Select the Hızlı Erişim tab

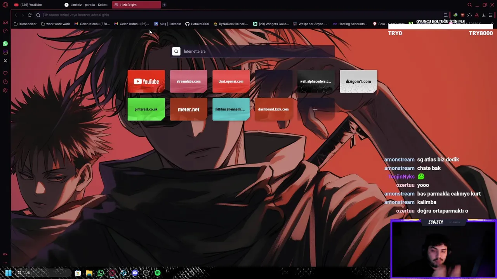point(136,5)
